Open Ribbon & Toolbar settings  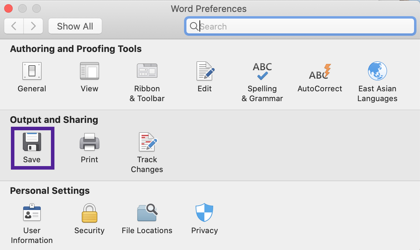[x=147, y=82]
